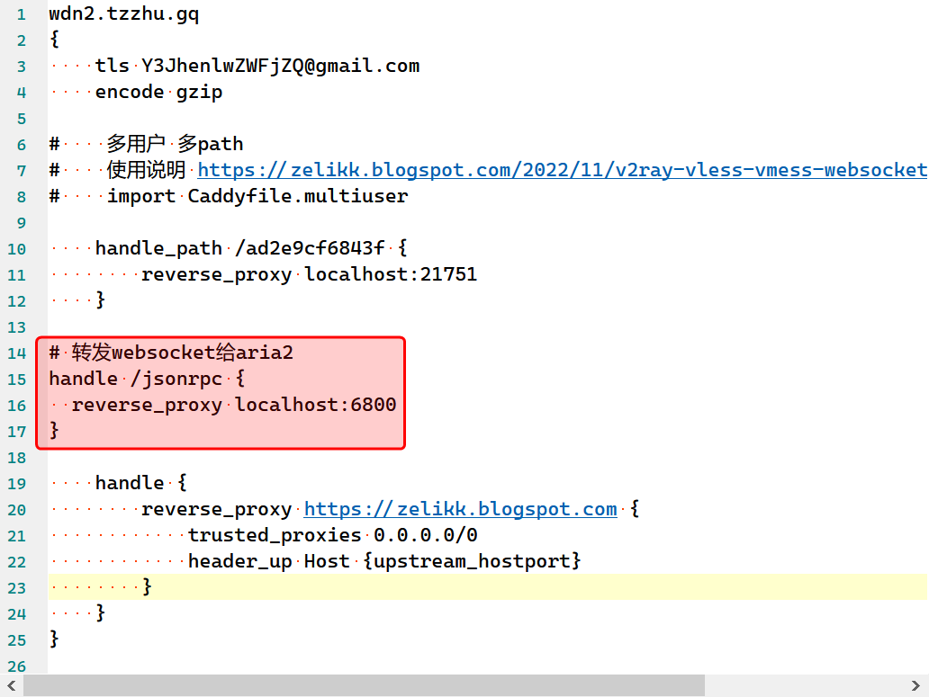Click the gmail.com email address on the tls line
The width and height of the screenshot is (929, 697).
pos(280,66)
